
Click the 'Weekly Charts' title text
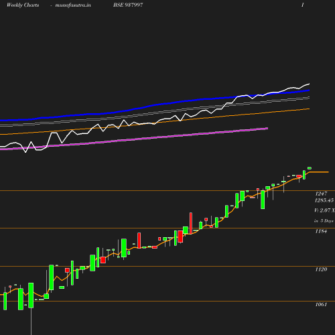coord(23,5)
